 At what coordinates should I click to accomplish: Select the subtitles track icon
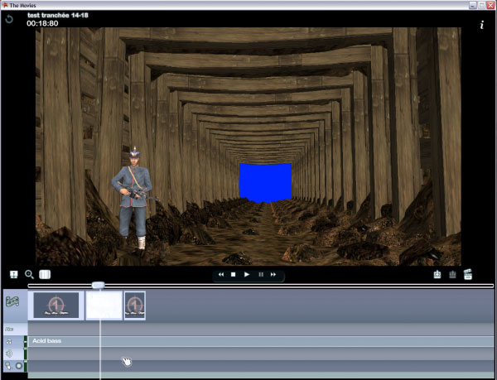click(9, 329)
